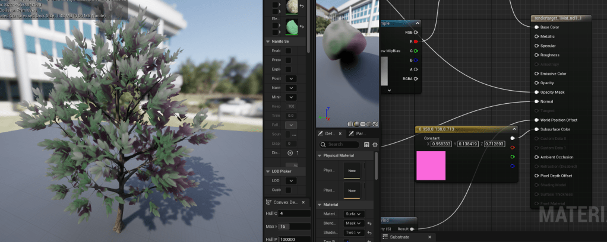This screenshot has height=242, width=607.
Task: Click the Base Color input pin
Action: [536, 27]
